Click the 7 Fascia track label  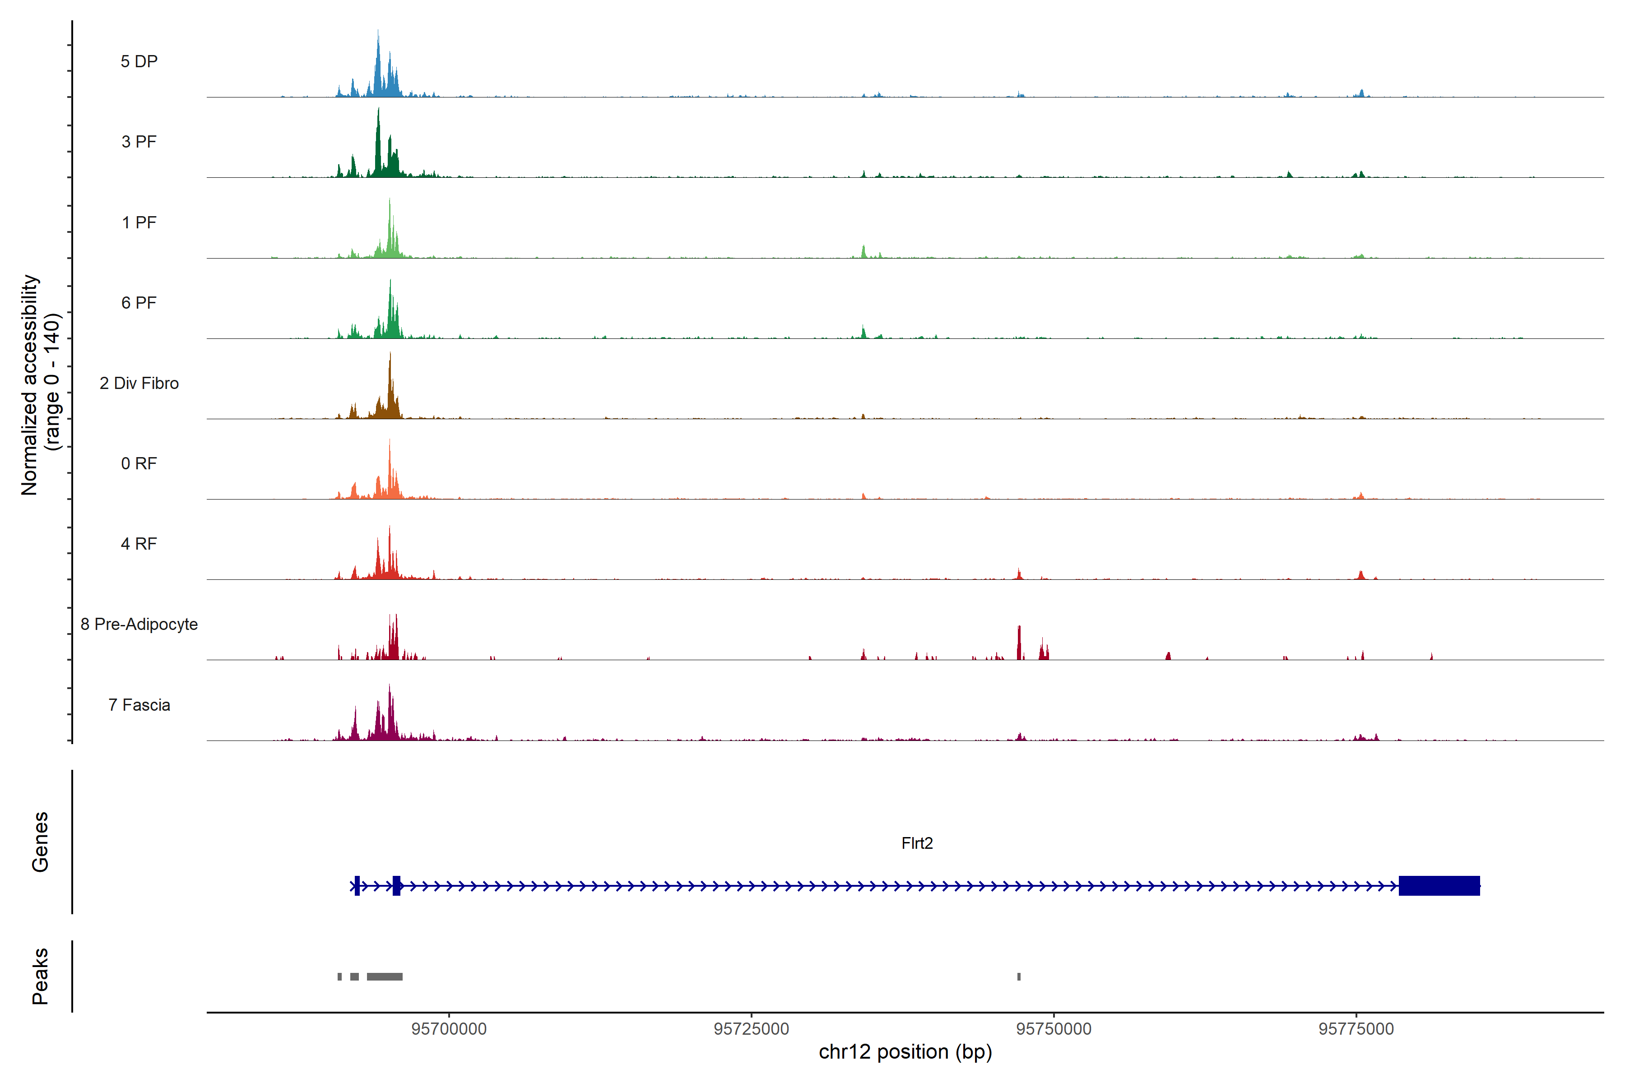point(139,704)
